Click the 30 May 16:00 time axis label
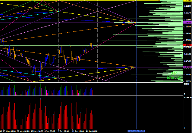 (37, 131)
